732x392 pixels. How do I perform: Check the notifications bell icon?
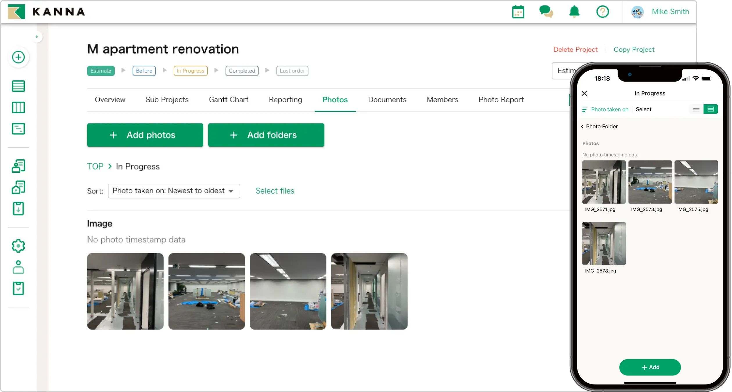[574, 12]
